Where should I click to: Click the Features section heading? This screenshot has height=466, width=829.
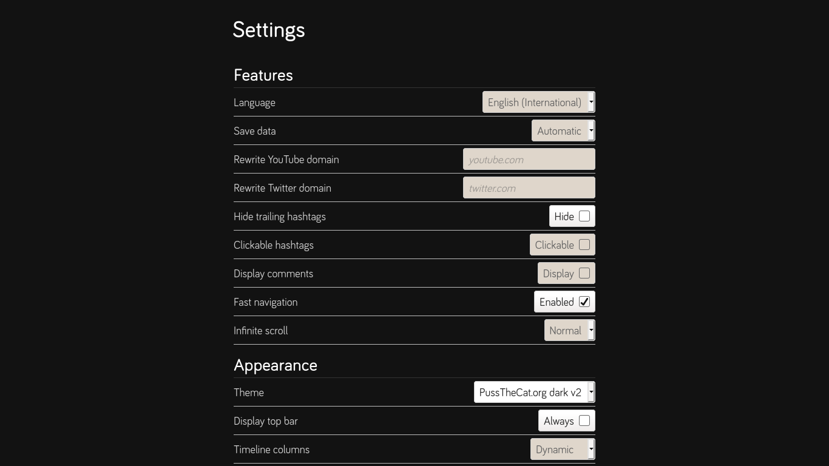[x=263, y=75]
